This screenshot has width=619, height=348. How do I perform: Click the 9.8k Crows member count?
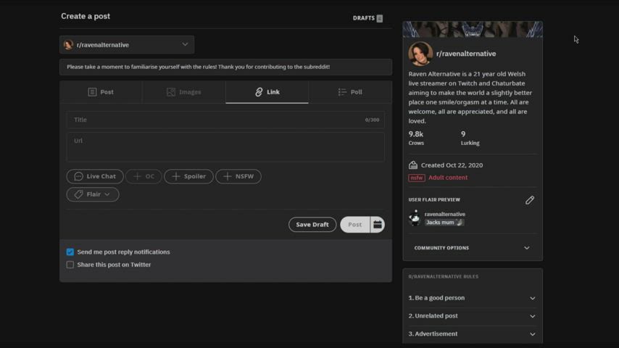point(416,138)
